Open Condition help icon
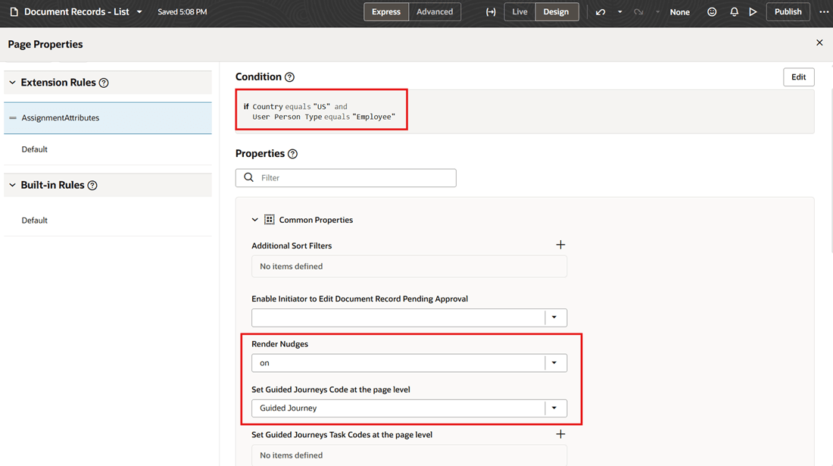 click(289, 77)
